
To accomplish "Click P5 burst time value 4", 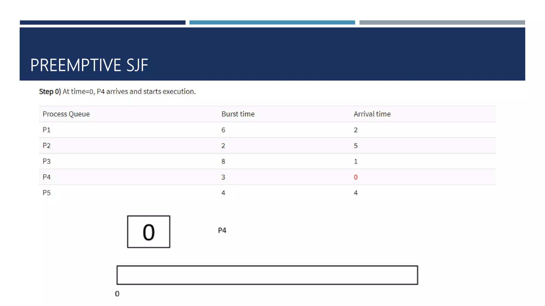I will click(223, 193).
